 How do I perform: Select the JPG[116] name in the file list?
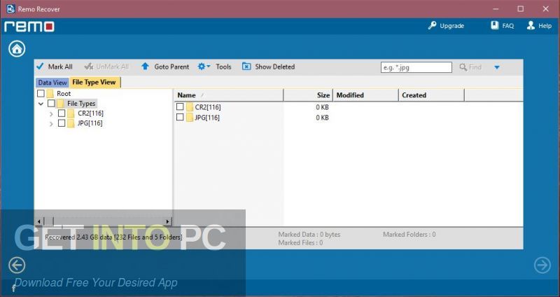pyautogui.click(x=207, y=117)
